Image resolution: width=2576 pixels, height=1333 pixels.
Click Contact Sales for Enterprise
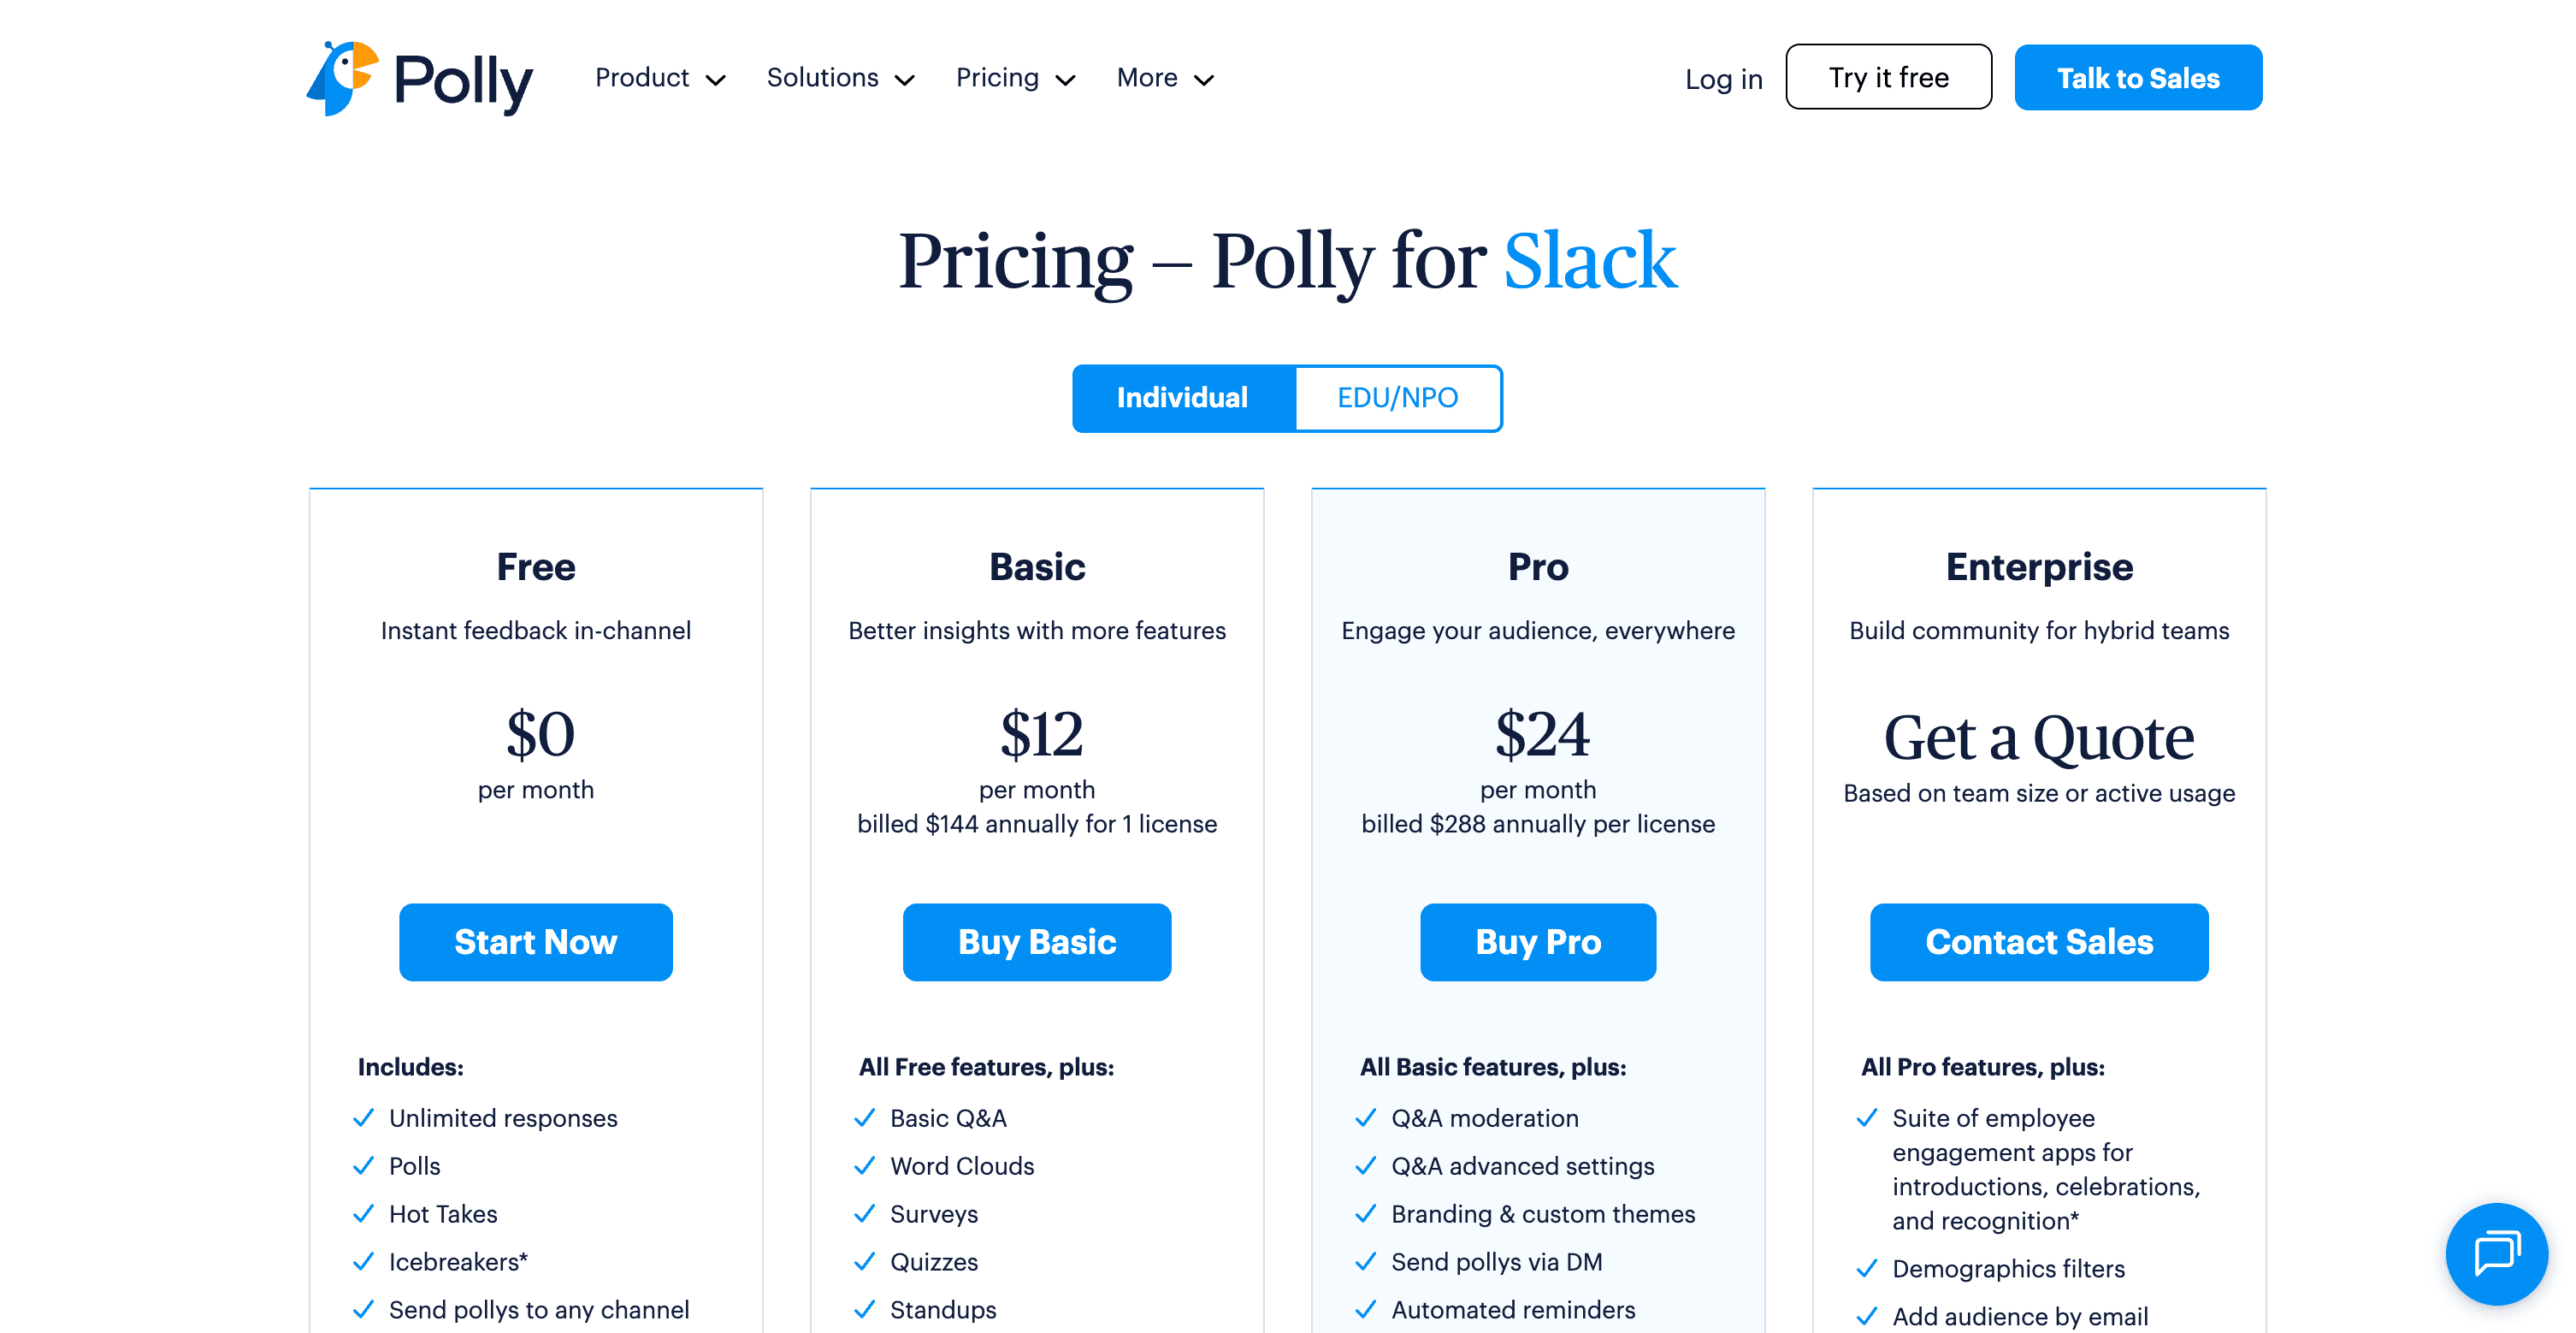2039,942
